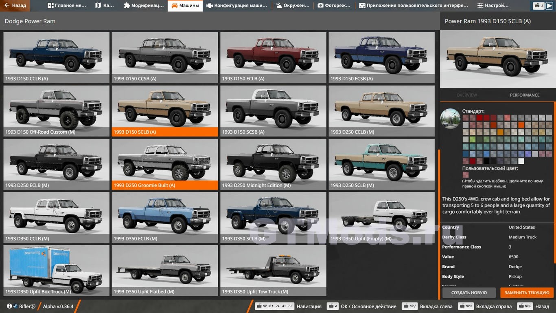556x313 pixels.
Task: Select the 1993 D350 Upfit Box Truck (M)
Action: pyautogui.click(x=57, y=271)
